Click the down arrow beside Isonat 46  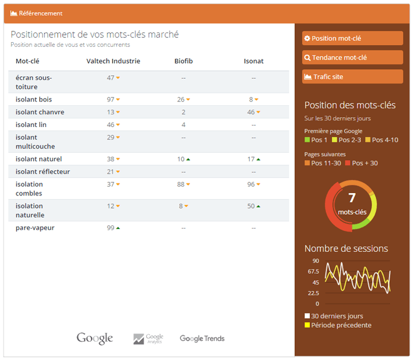click(258, 112)
